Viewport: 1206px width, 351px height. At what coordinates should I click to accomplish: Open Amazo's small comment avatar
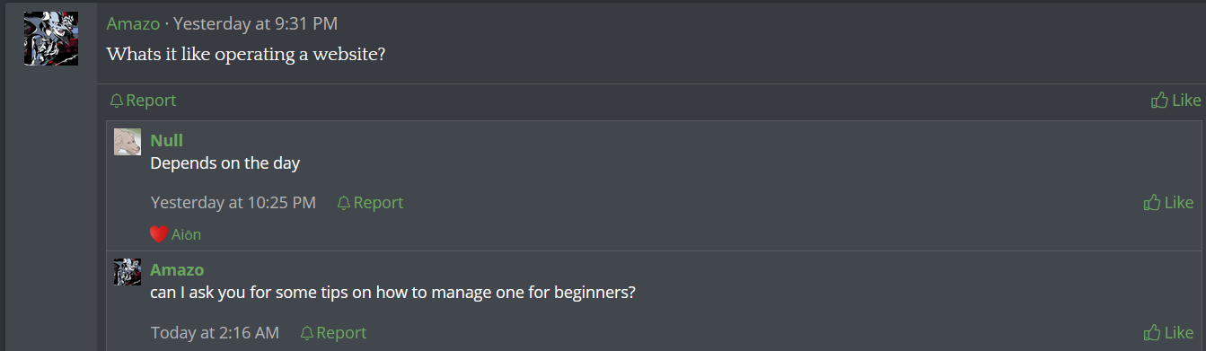pos(128,272)
